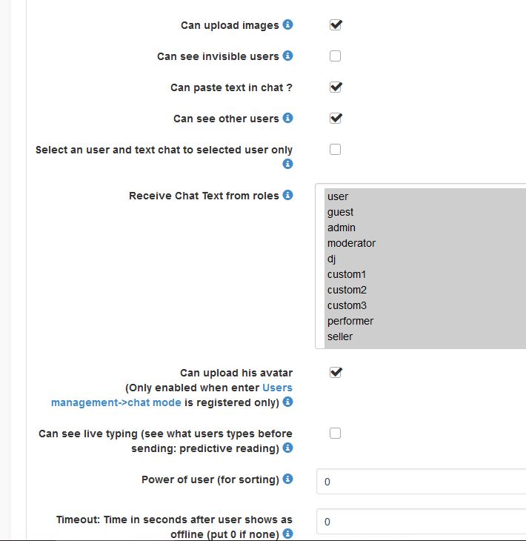Uncheck Can paste text in chat checkbox
The width and height of the screenshot is (526, 541).
[x=336, y=87]
